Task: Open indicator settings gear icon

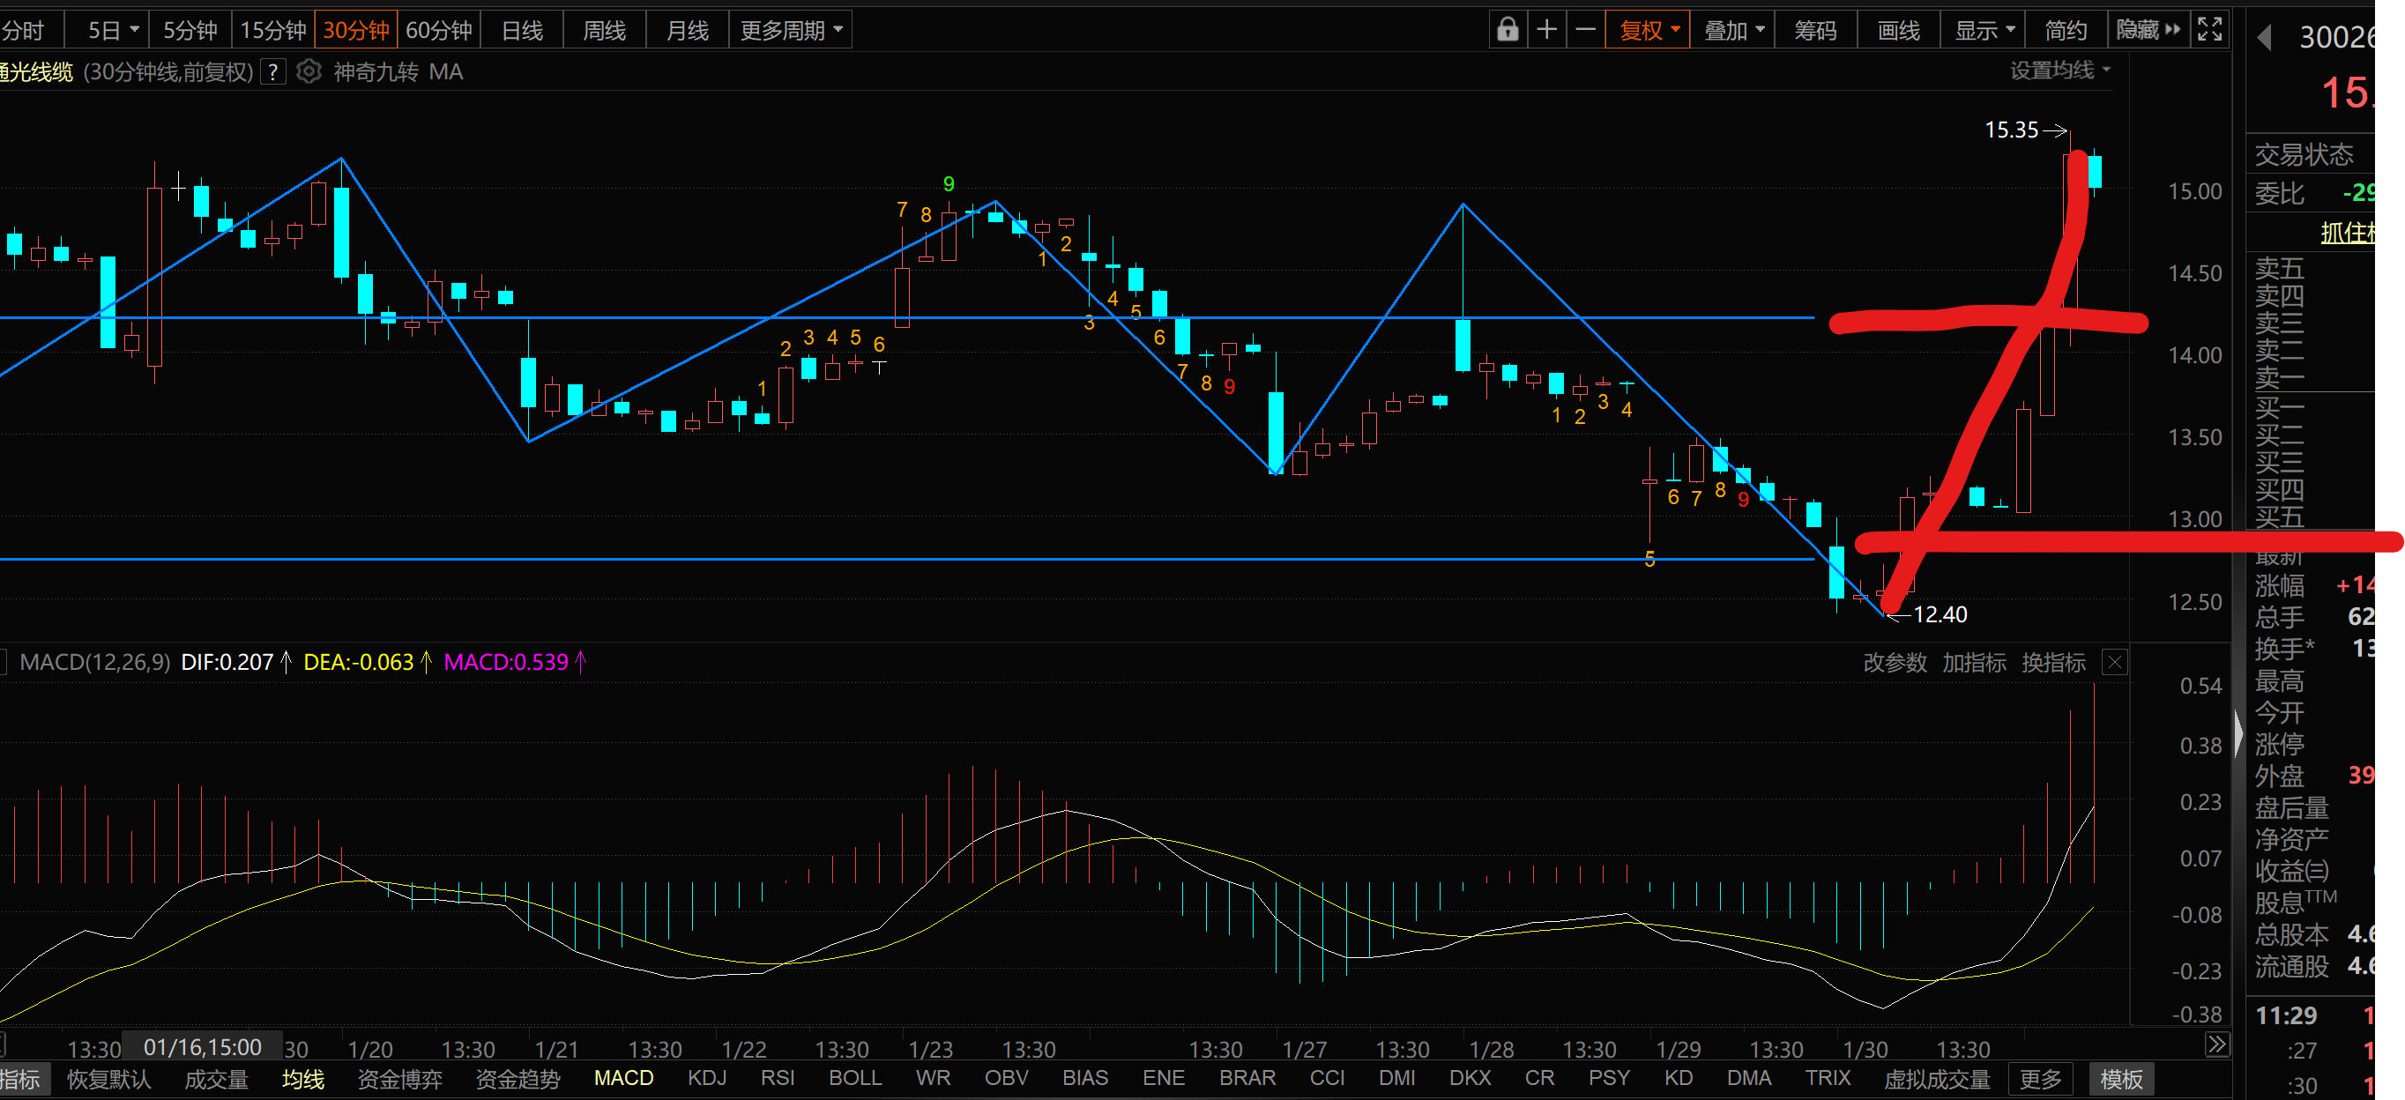Action: (308, 72)
